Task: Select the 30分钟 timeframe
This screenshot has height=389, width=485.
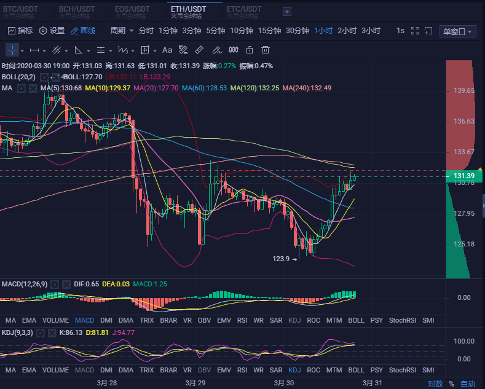Action: [x=298, y=31]
